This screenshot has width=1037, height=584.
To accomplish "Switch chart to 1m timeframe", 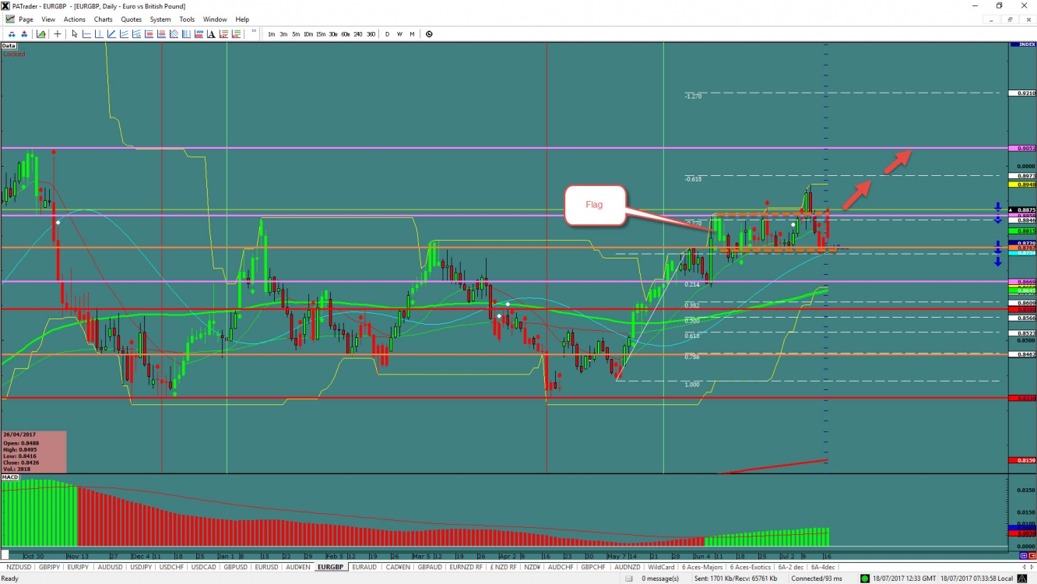I will coord(272,34).
